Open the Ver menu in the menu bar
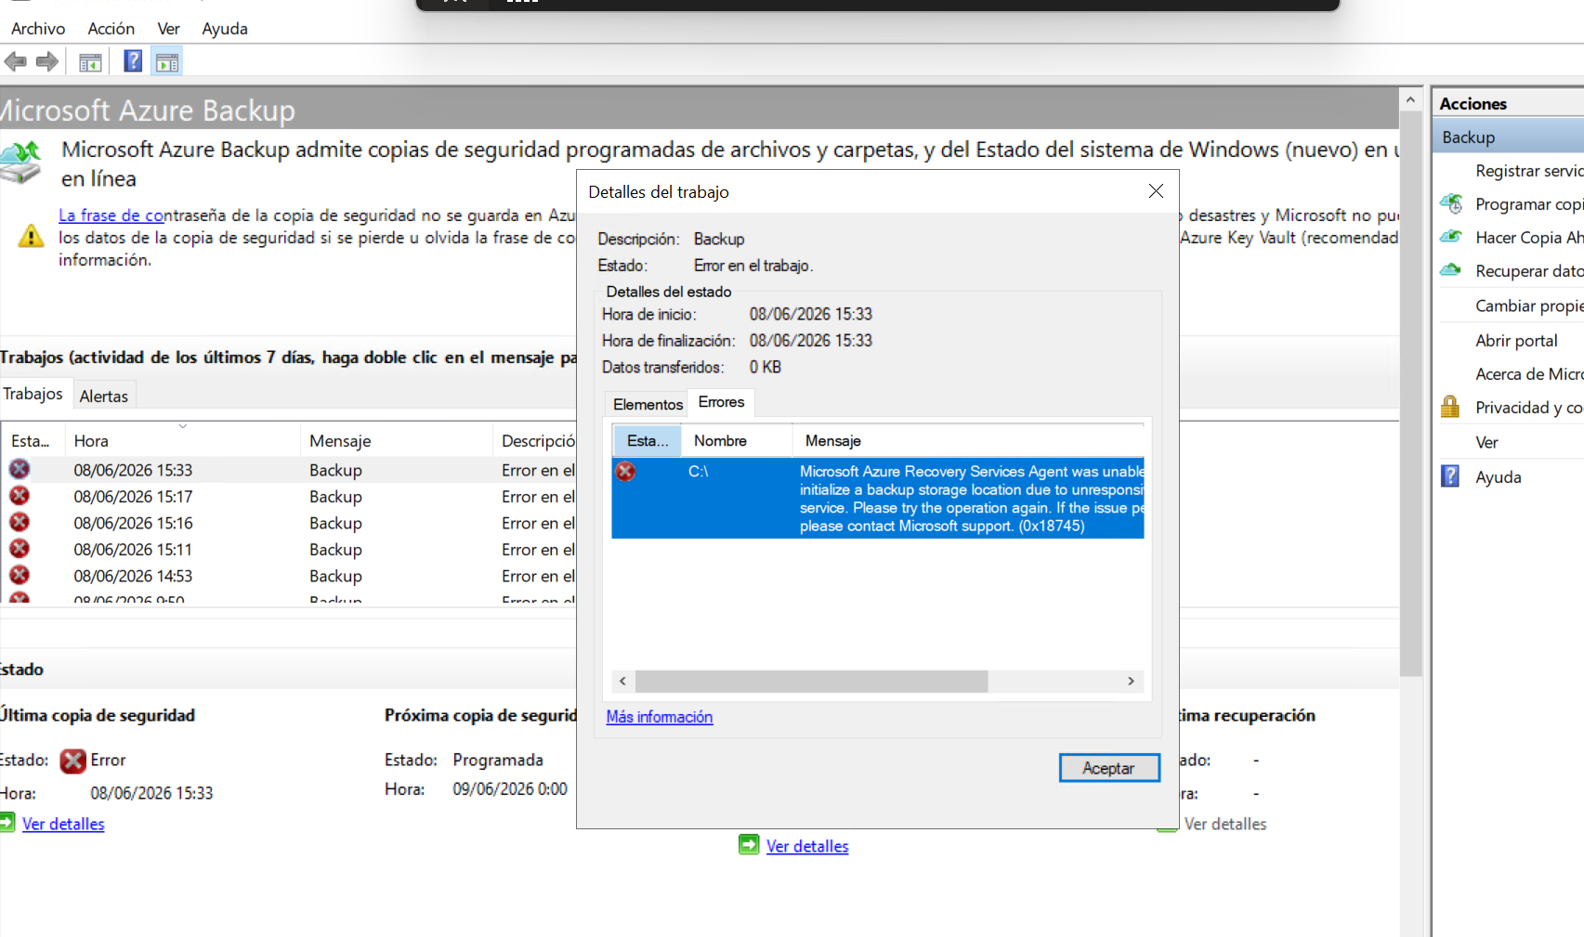The height and width of the screenshot is (937, 1584). [x=168, y=29]
